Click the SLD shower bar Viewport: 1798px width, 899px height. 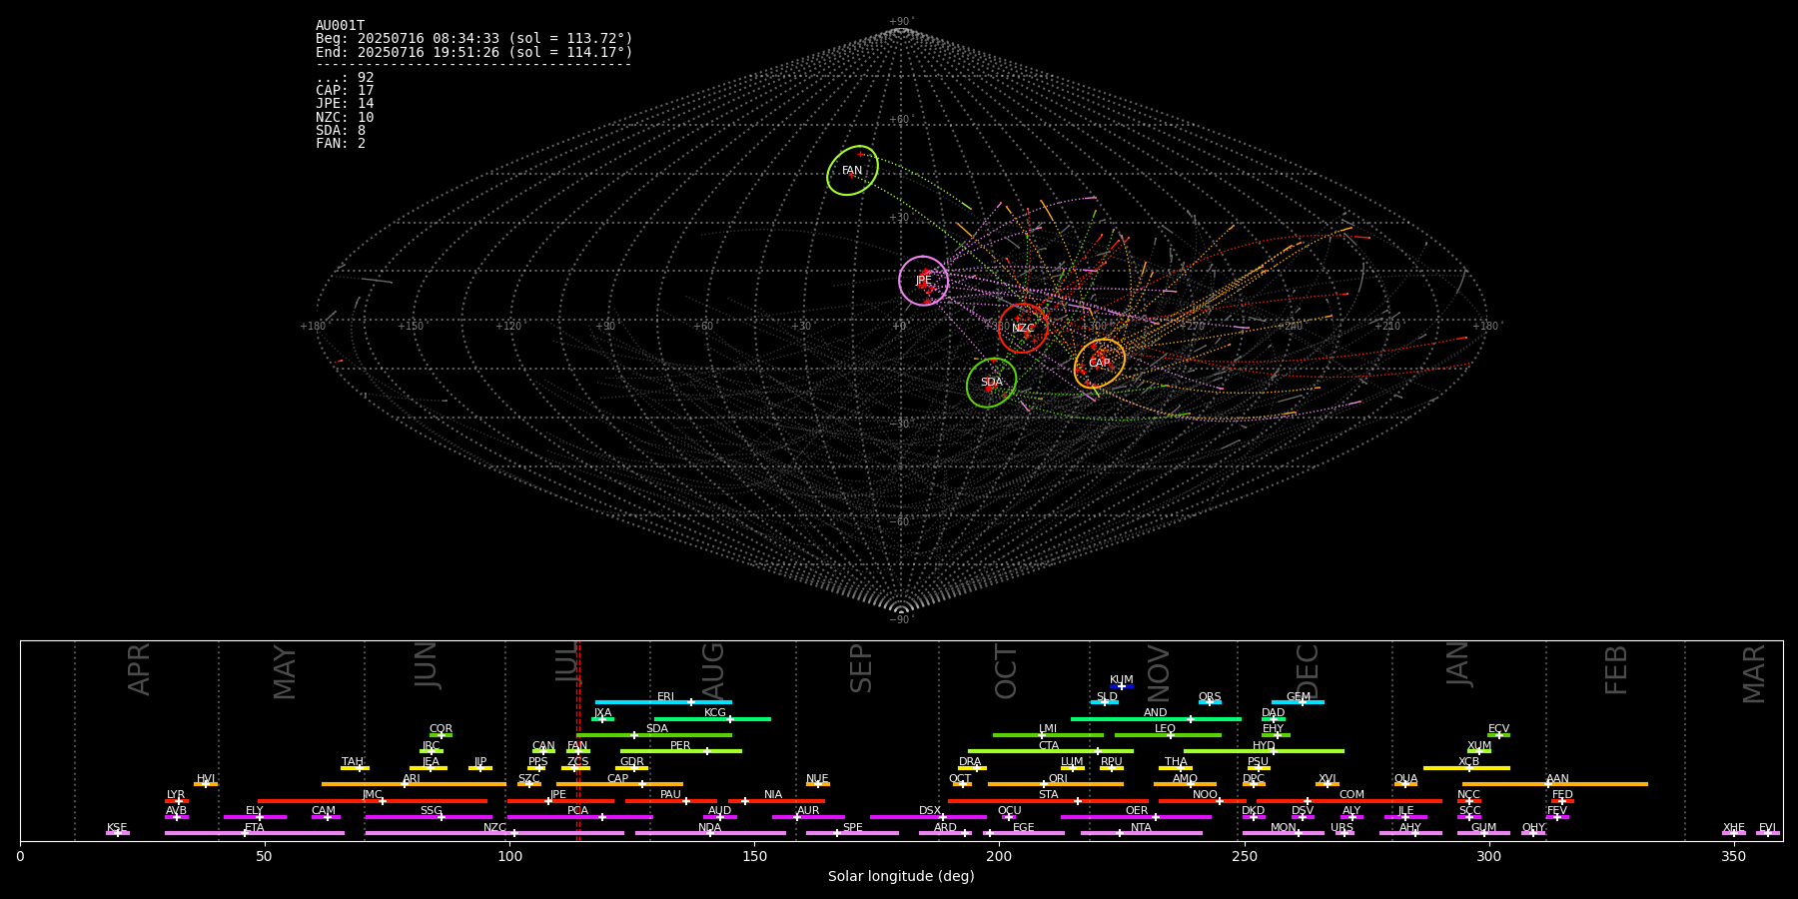tap(1105, 702)
